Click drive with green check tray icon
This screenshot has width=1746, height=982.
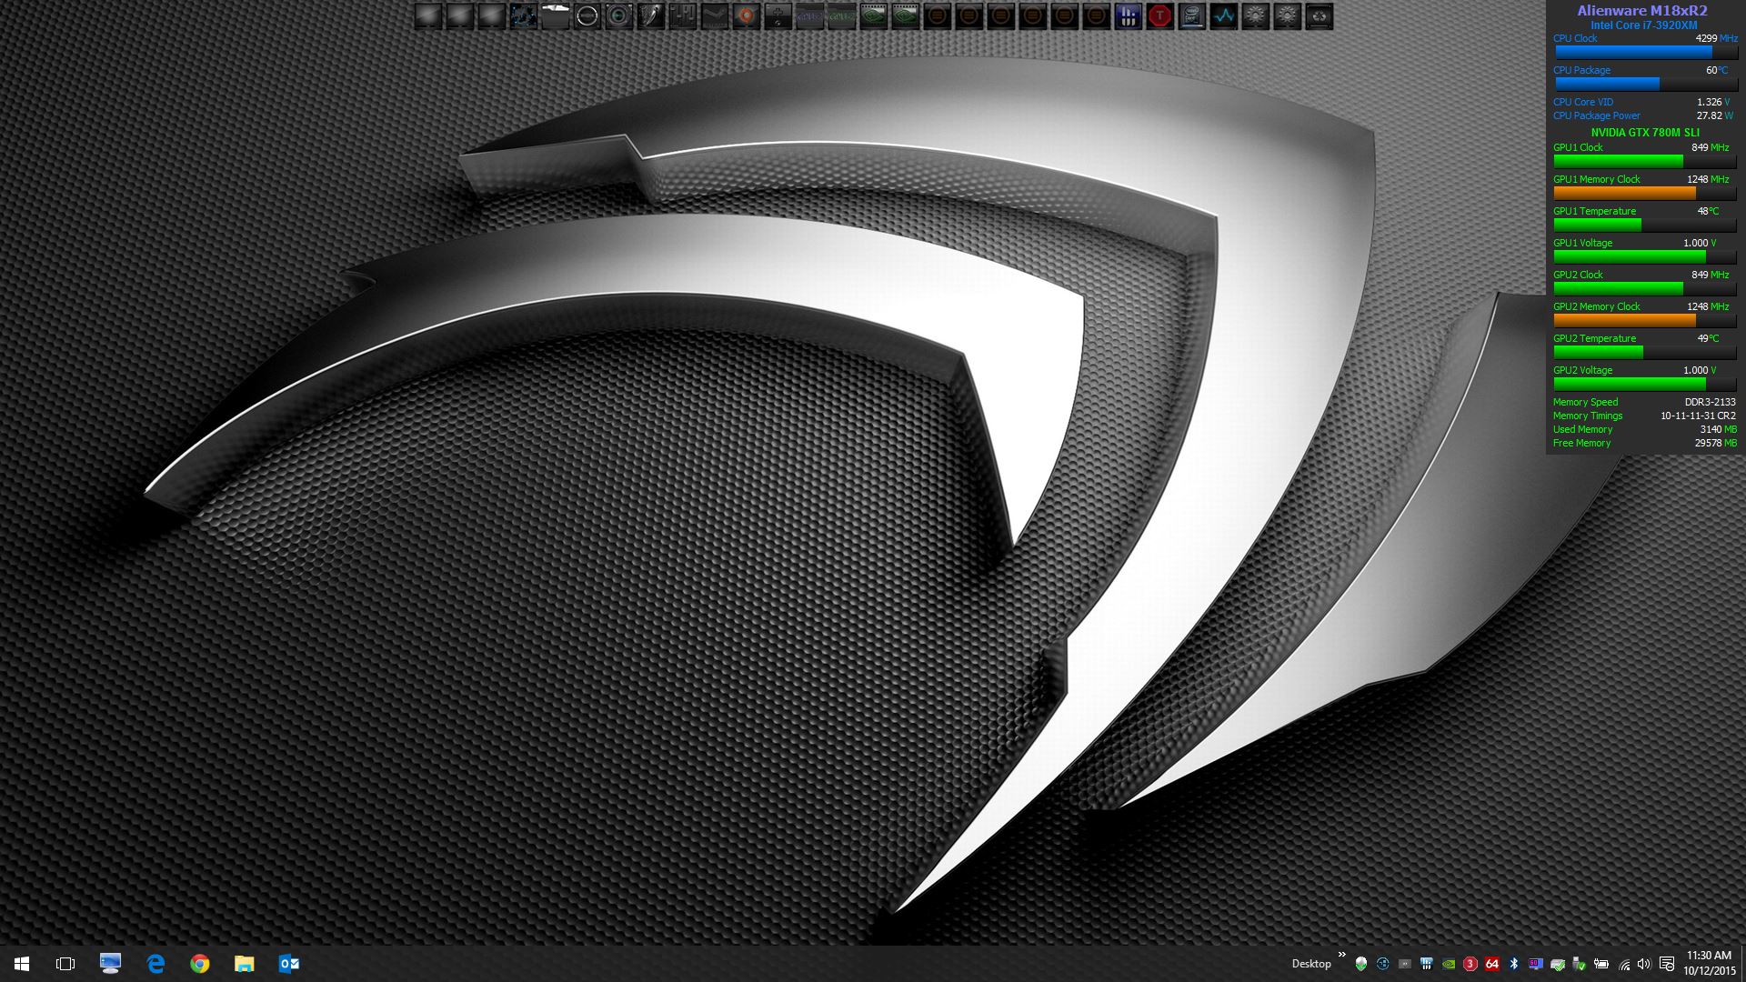point(1558,964)
